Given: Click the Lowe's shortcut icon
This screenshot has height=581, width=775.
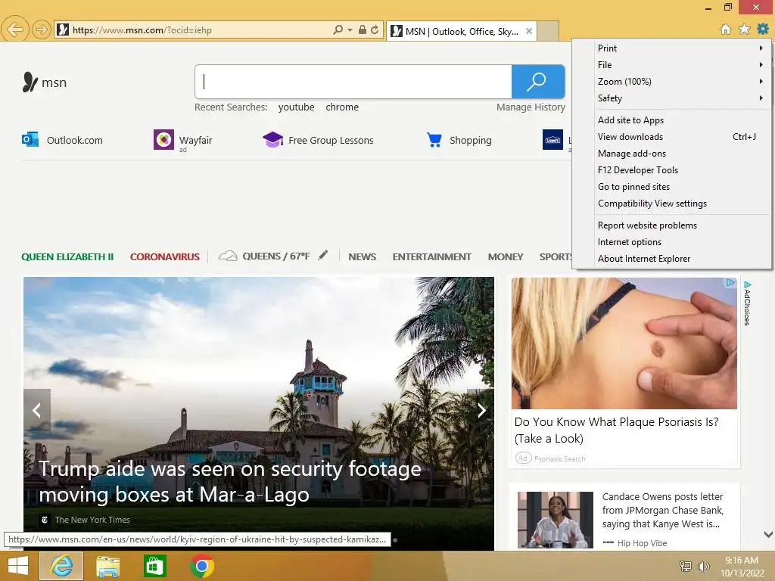Looking at the screenshot, I should (552, 140).
